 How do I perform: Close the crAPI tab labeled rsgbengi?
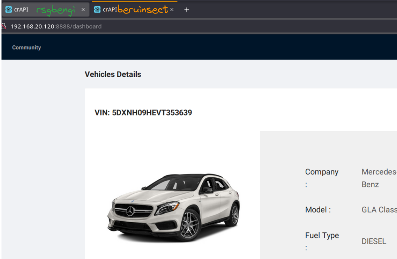point(83,10)
